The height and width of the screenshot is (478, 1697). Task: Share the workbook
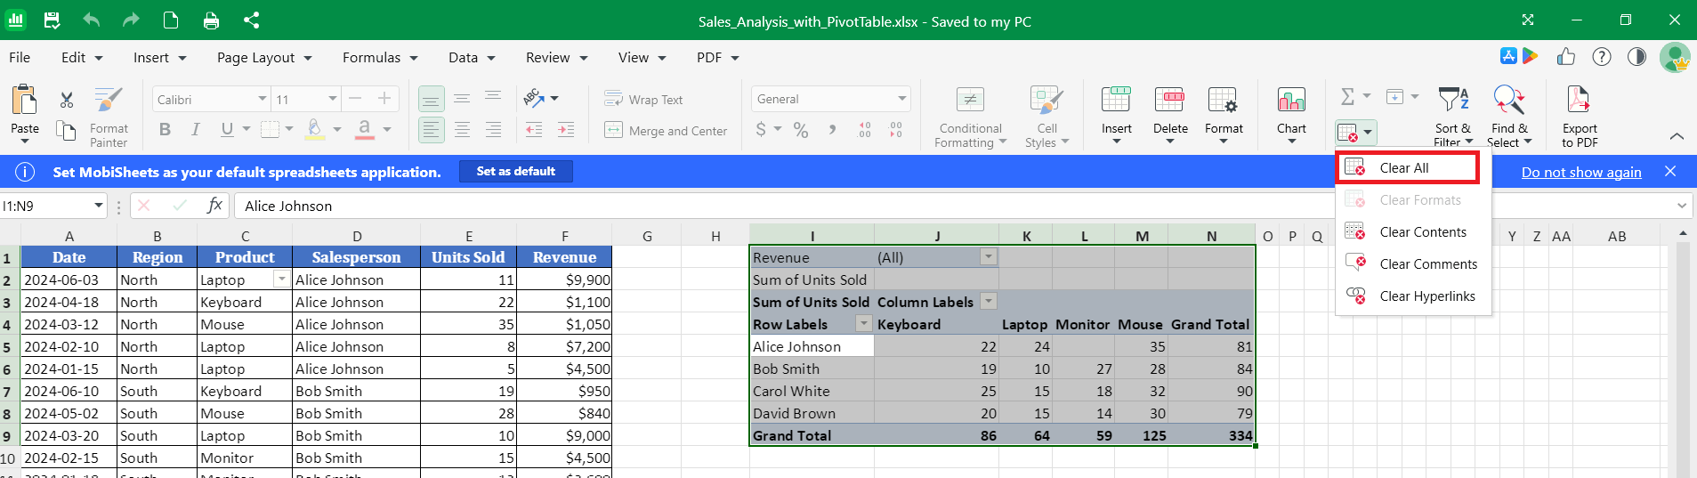(251, 20)
